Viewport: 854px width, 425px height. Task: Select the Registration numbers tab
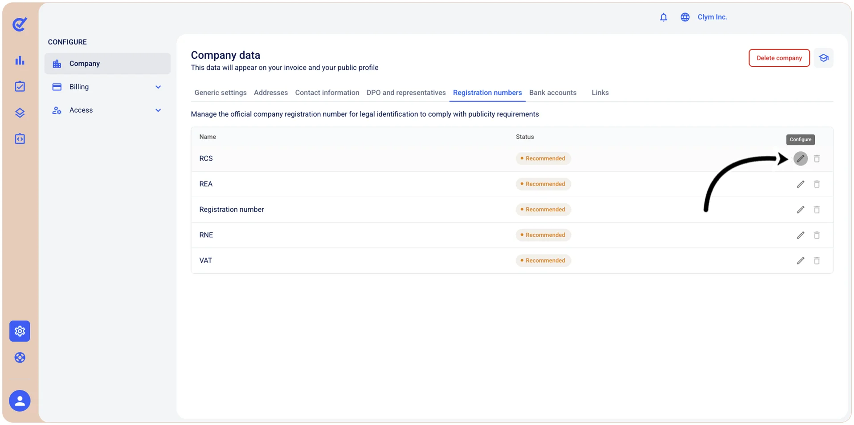pos(487,93)
